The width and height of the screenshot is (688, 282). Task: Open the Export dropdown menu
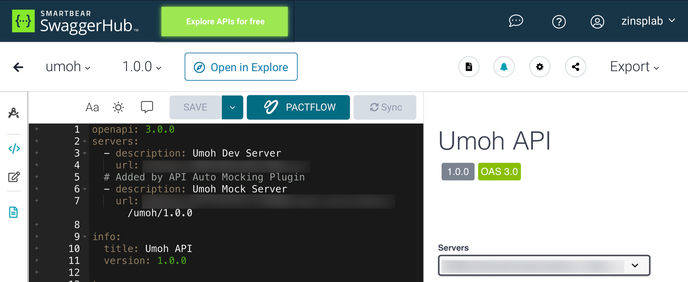(635, 67)
